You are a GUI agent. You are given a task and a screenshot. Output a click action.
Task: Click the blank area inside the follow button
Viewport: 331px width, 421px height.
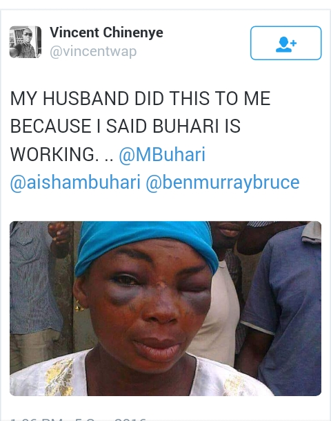click(x=264, y=43)
